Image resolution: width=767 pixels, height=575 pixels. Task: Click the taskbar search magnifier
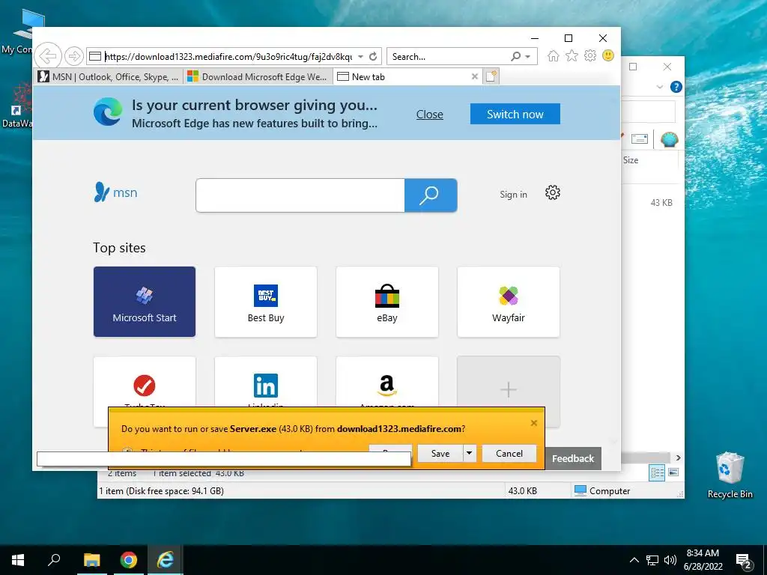pos(54,559)
